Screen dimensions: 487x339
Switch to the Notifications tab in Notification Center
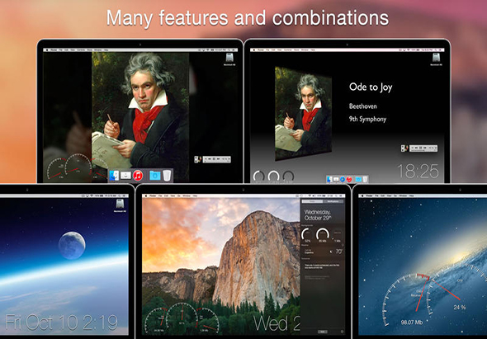click(x=333, y=201)
